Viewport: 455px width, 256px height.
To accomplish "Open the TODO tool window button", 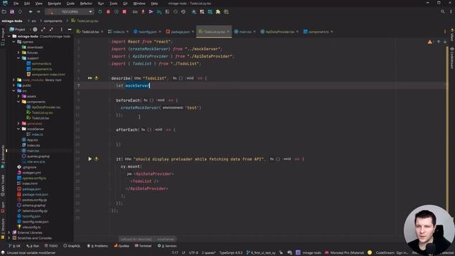I will click(x=51, y=246).
